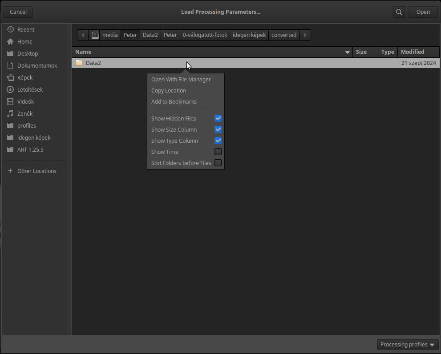Select Add to Bookmarks menu entry
The image size is (441, 354).
[174, 101]
